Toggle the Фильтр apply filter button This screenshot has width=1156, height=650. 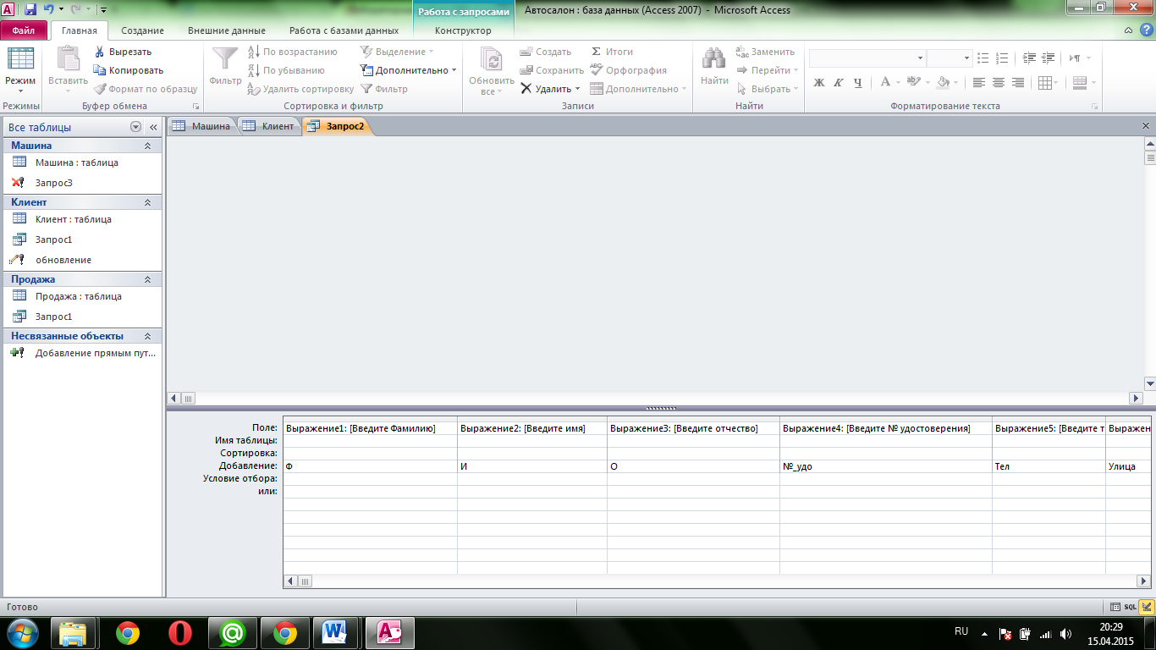[384, 89]
